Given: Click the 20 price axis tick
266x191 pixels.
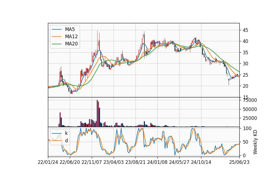Looking at the screenshot, I should click(x=245, y=86).
